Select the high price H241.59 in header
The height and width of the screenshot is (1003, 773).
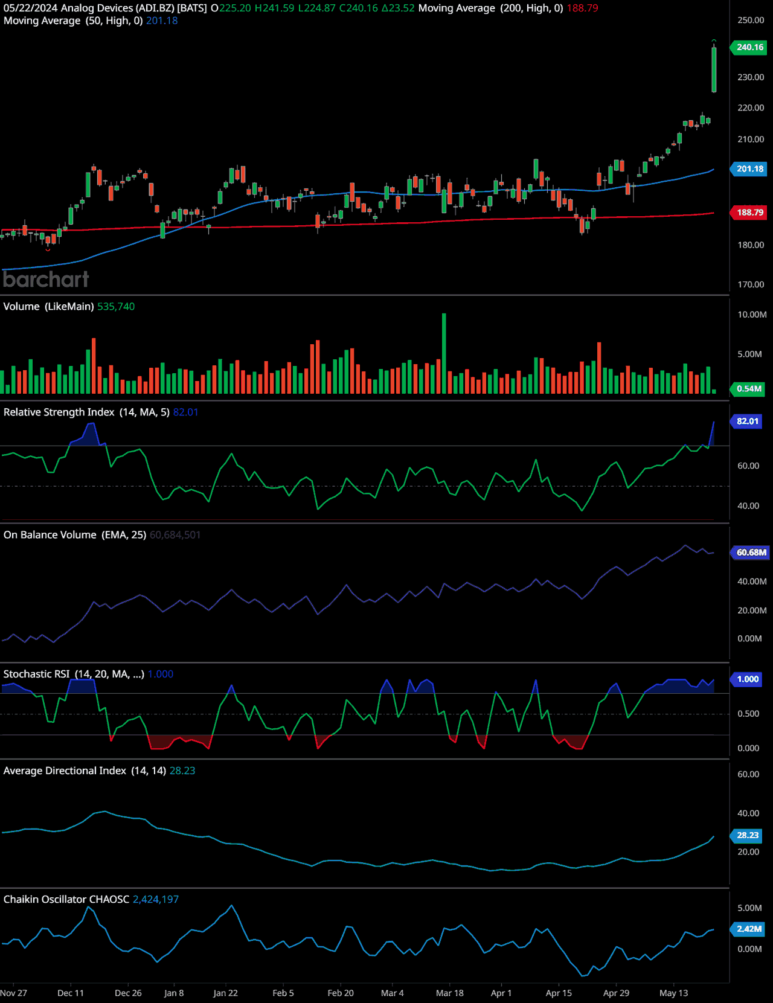click(x=275, y=8)
